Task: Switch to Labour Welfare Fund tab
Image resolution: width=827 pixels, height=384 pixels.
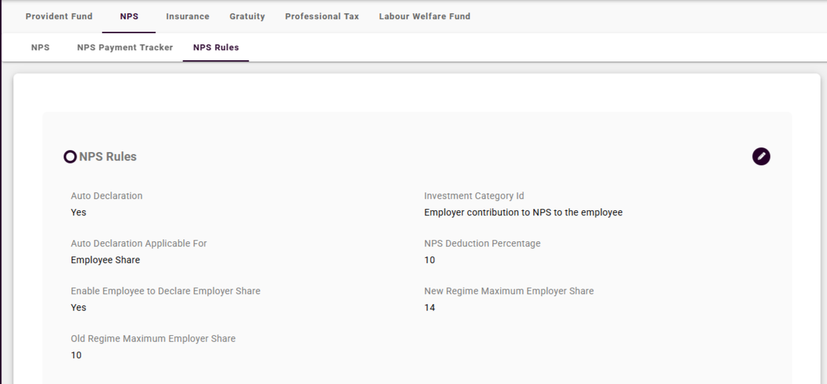Action: click(424, 17)
